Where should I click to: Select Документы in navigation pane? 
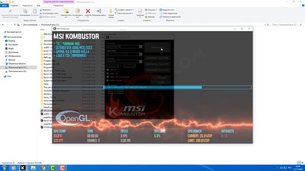coord(13,52)
